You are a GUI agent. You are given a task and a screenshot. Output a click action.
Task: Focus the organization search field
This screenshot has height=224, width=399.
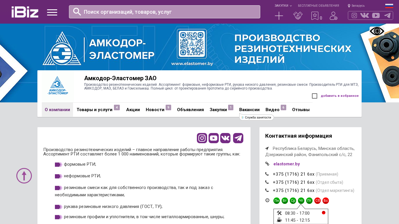click(164, 12)
